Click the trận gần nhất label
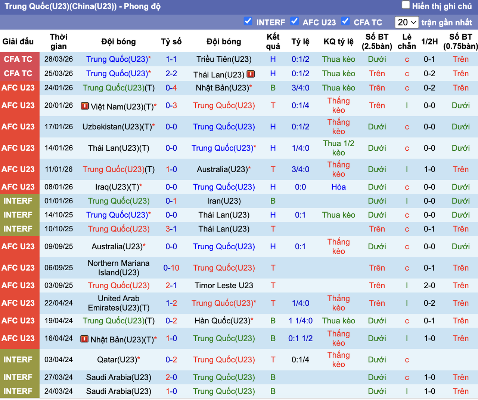 click(447, 22)
